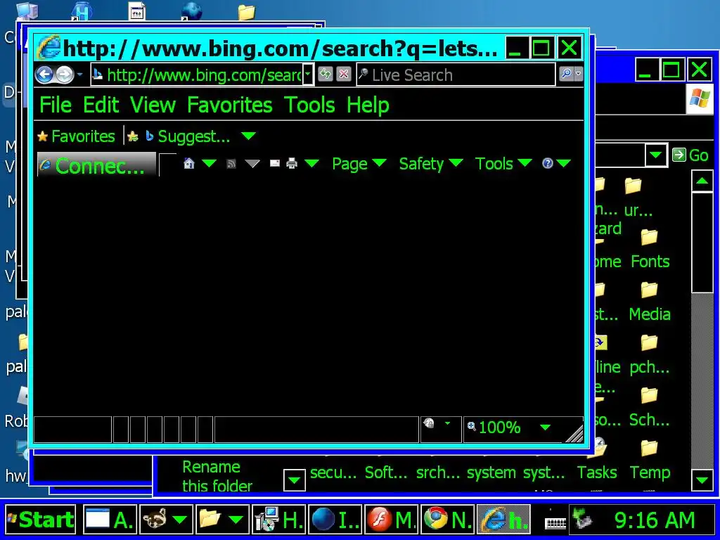Open the Favorites menu
The height and width of the screenshot is (540, 720).
tap(230, 105)
